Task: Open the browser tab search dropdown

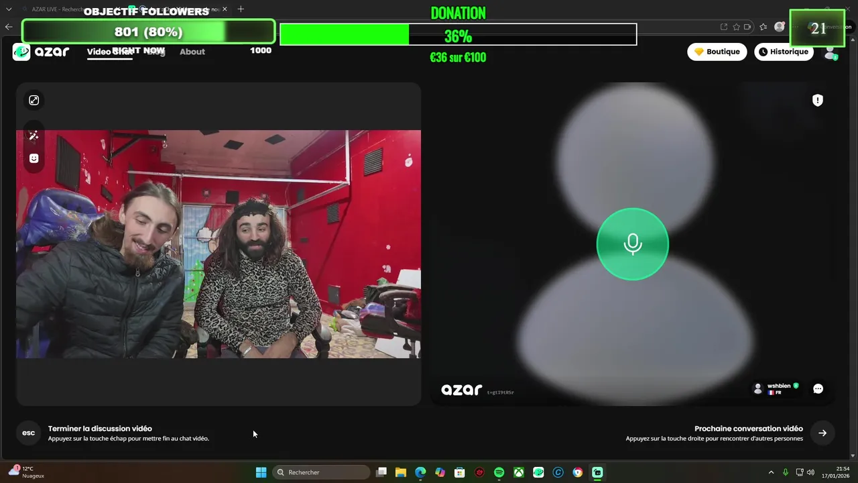Action: (9, 9)
